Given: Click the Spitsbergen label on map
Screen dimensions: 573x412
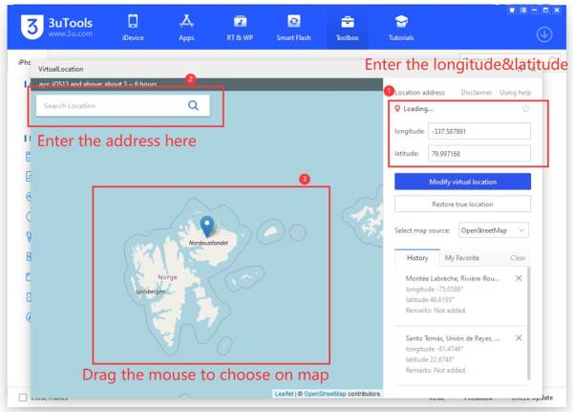Looking at the screenshot, I should (x=151, y=292).
